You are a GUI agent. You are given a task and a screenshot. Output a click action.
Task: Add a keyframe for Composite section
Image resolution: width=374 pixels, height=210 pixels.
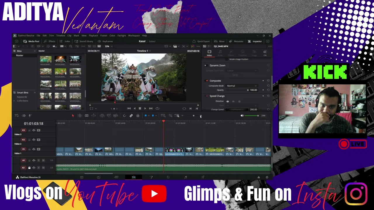tap(263, 81)
